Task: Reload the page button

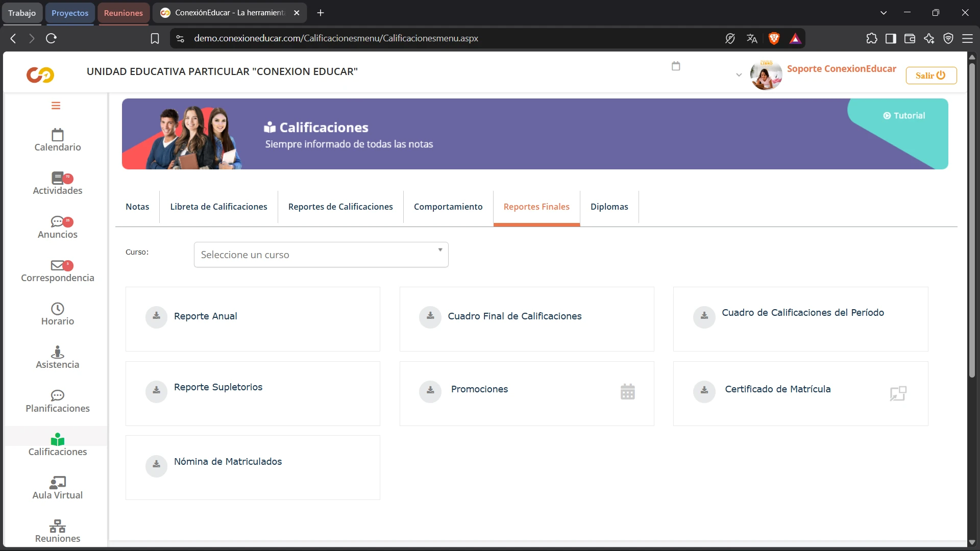Action: [x=51, y=38]
